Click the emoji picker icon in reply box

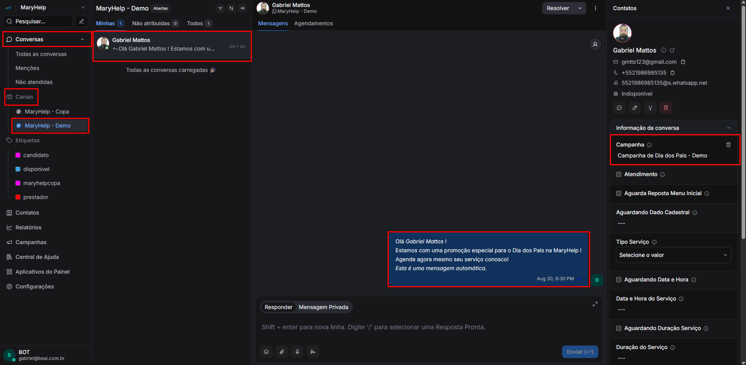[266, 352]
